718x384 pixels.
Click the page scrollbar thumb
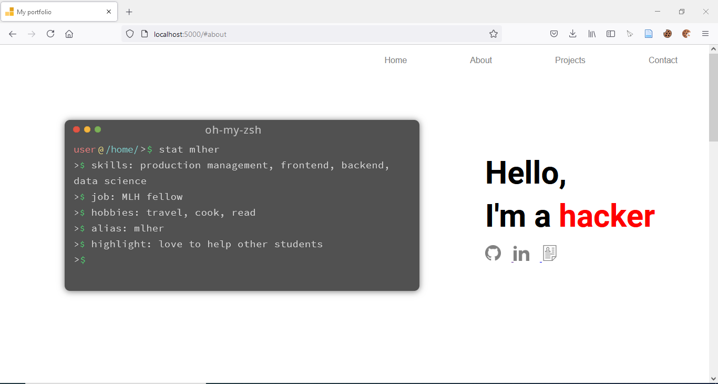(713, 97)
